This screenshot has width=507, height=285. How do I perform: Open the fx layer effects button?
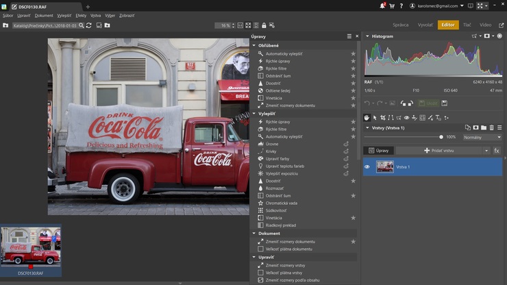click(497, 151)
